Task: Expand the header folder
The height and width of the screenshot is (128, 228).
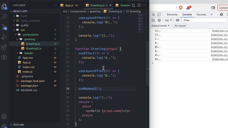Action: (28, 53)
